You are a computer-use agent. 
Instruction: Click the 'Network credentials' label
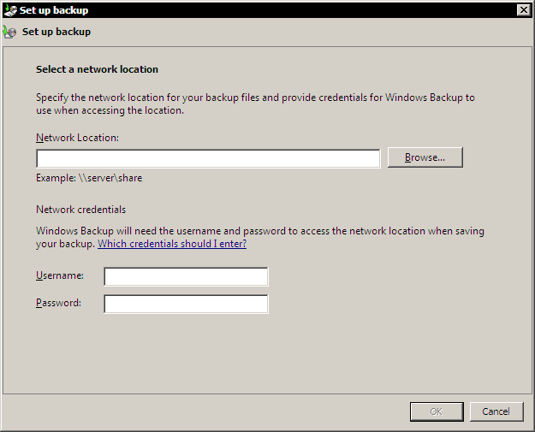80,210
